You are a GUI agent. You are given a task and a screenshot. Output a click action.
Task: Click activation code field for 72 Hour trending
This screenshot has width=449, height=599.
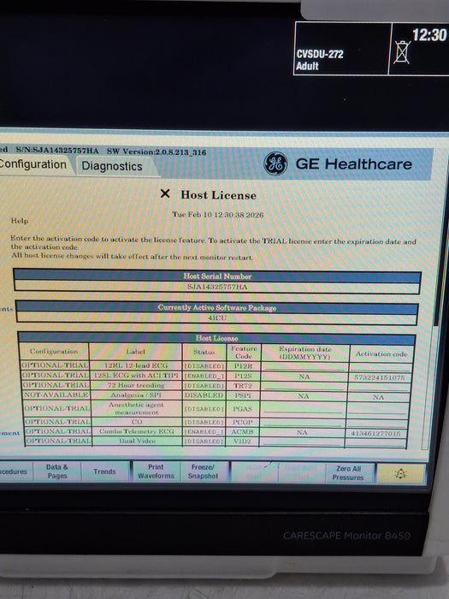pyautogui.click(x=380, y=387)
